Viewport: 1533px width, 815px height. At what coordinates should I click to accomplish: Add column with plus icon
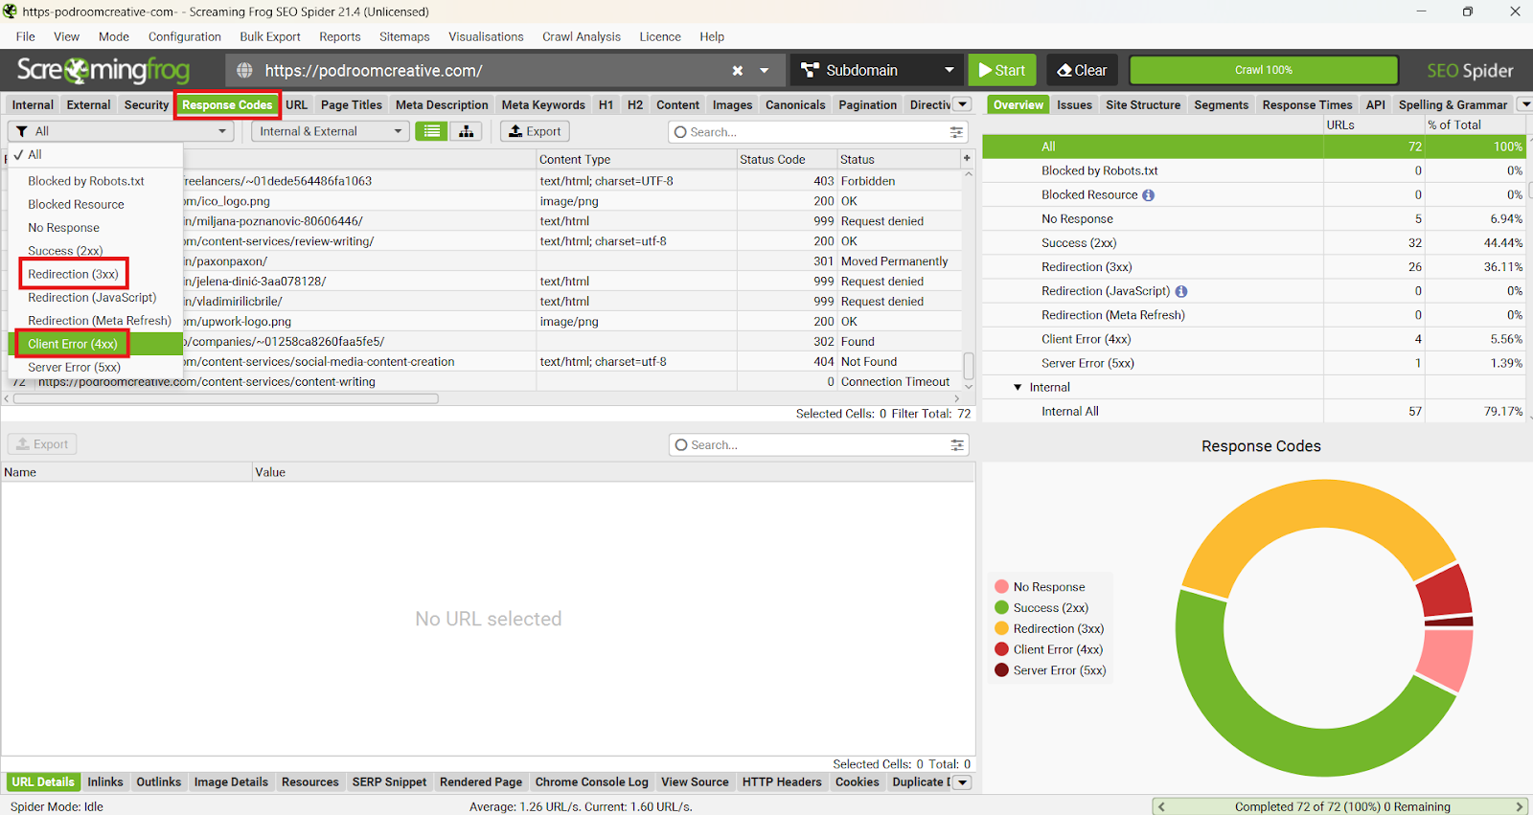tap(967, 158)
